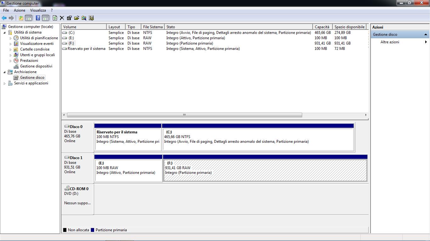This screenshot has height=241, width=430.
Task: Select Gestione dispositivi in the tree
Action: pos(36,66)
